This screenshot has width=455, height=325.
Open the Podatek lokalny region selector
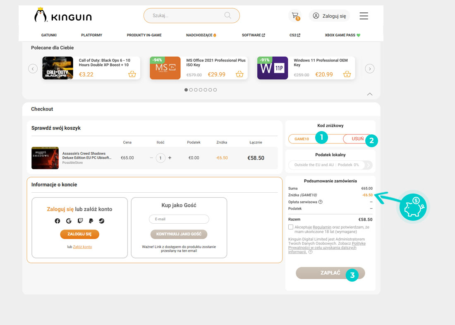pos(330,165)
